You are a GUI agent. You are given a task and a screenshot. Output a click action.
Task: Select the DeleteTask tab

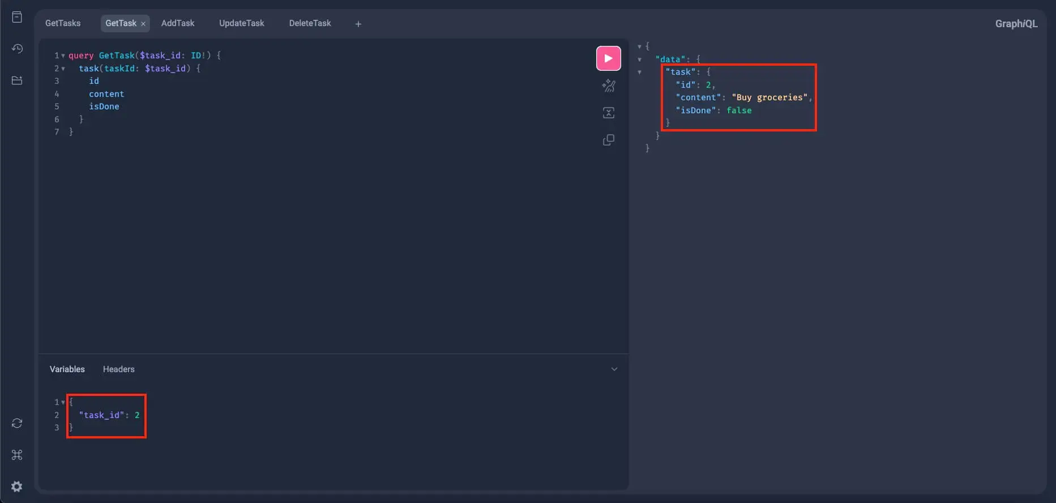pos(310,23)
